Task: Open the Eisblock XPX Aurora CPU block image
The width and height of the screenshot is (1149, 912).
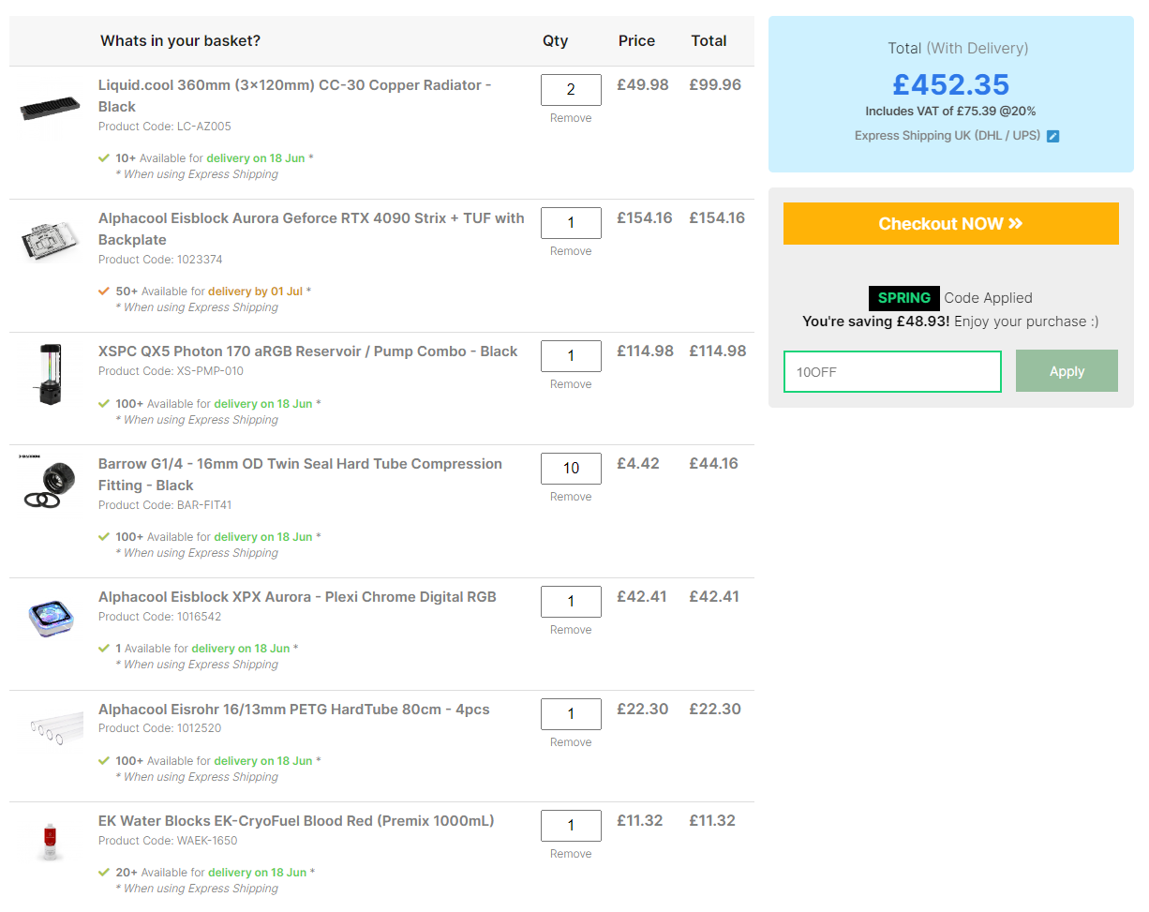Action: [51, 618]
